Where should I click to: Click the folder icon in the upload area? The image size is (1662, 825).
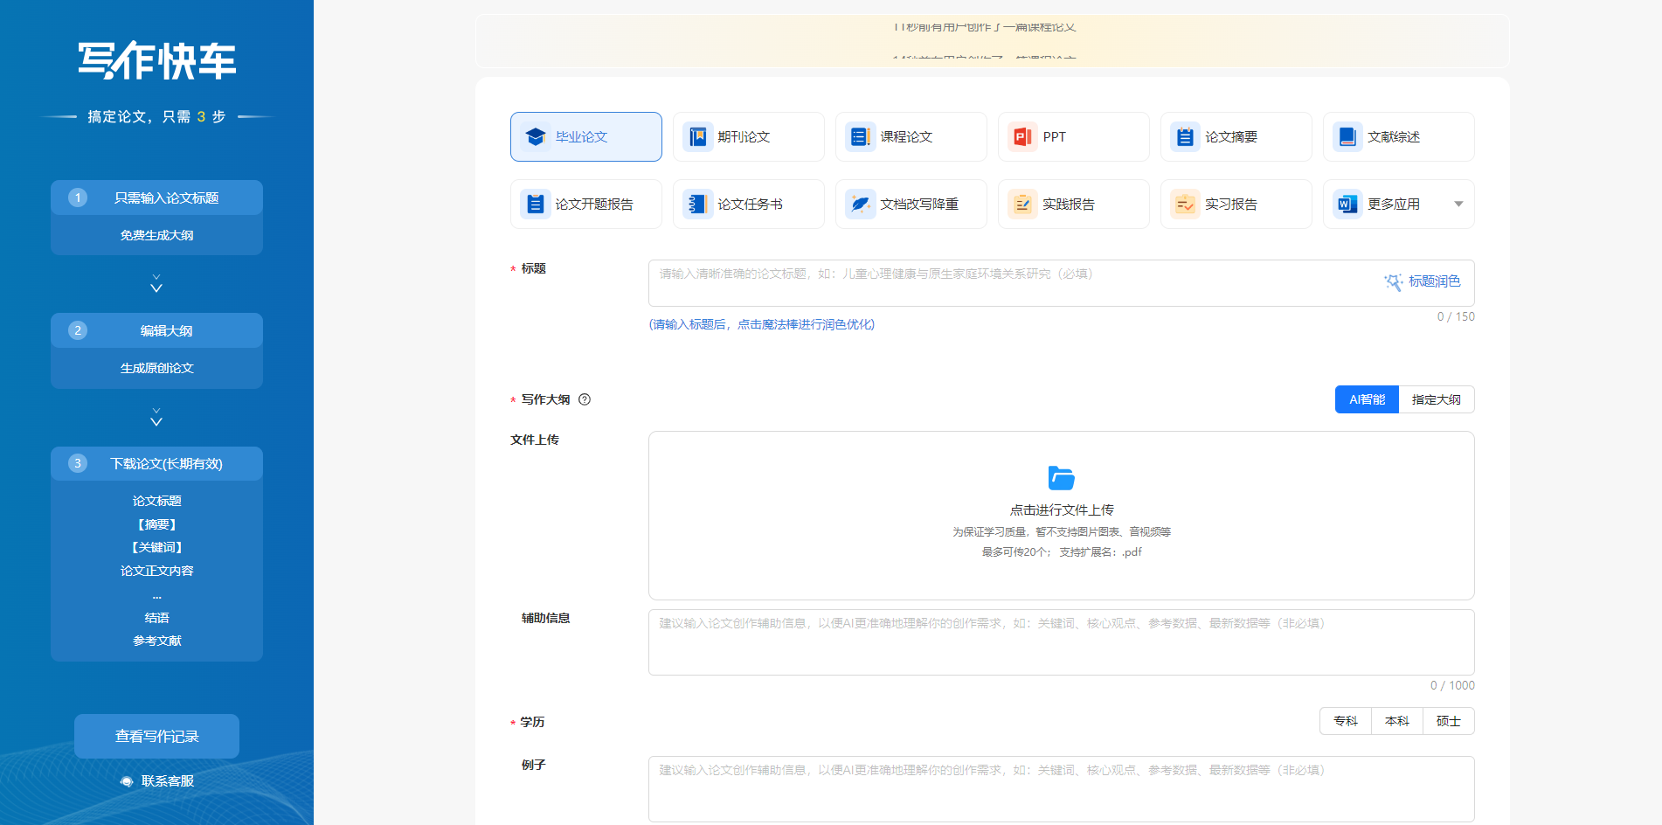[x=1060, y=479]
